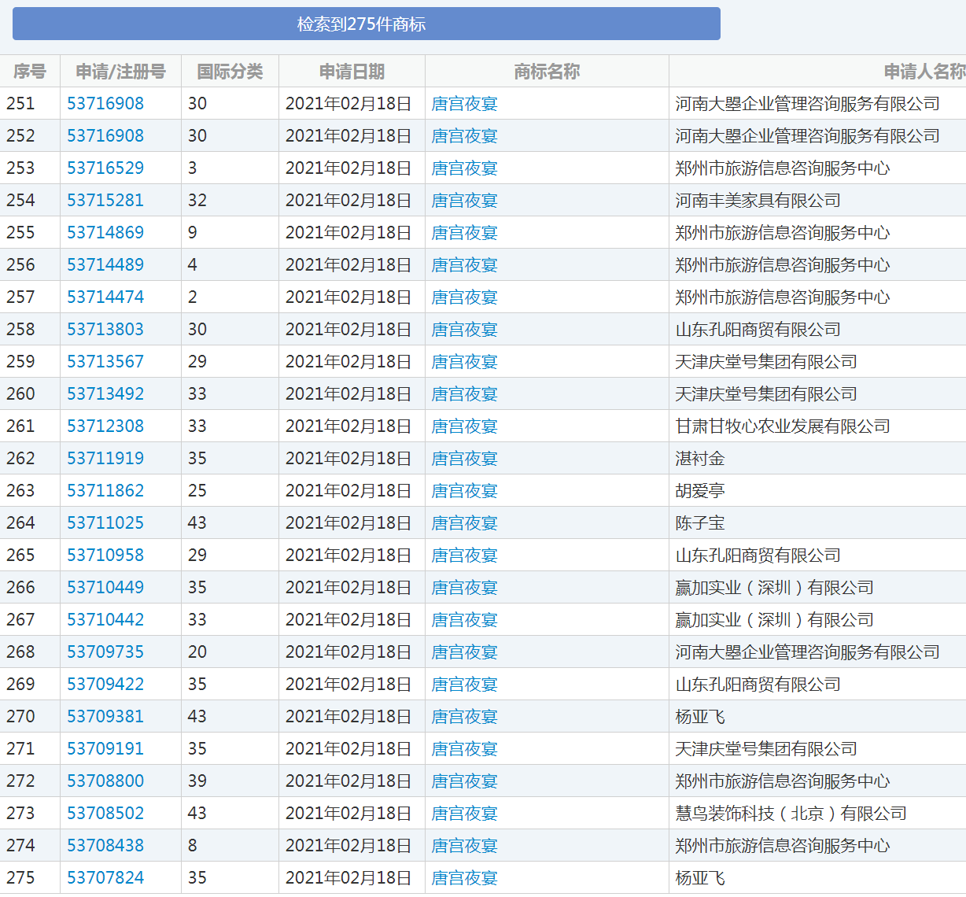
Task: Select applicant 陈子宝
Action: 700,522
